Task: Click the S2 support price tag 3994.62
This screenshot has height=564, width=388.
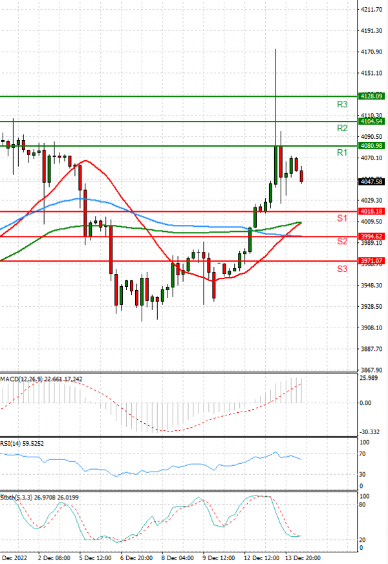Action: click(371, 236)
